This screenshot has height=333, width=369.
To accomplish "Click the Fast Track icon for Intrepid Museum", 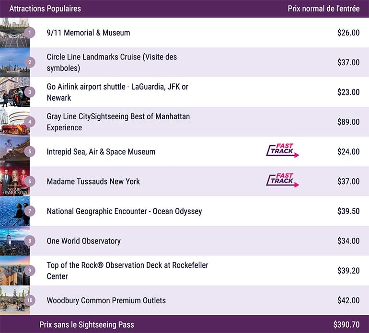I will [282, 151].
